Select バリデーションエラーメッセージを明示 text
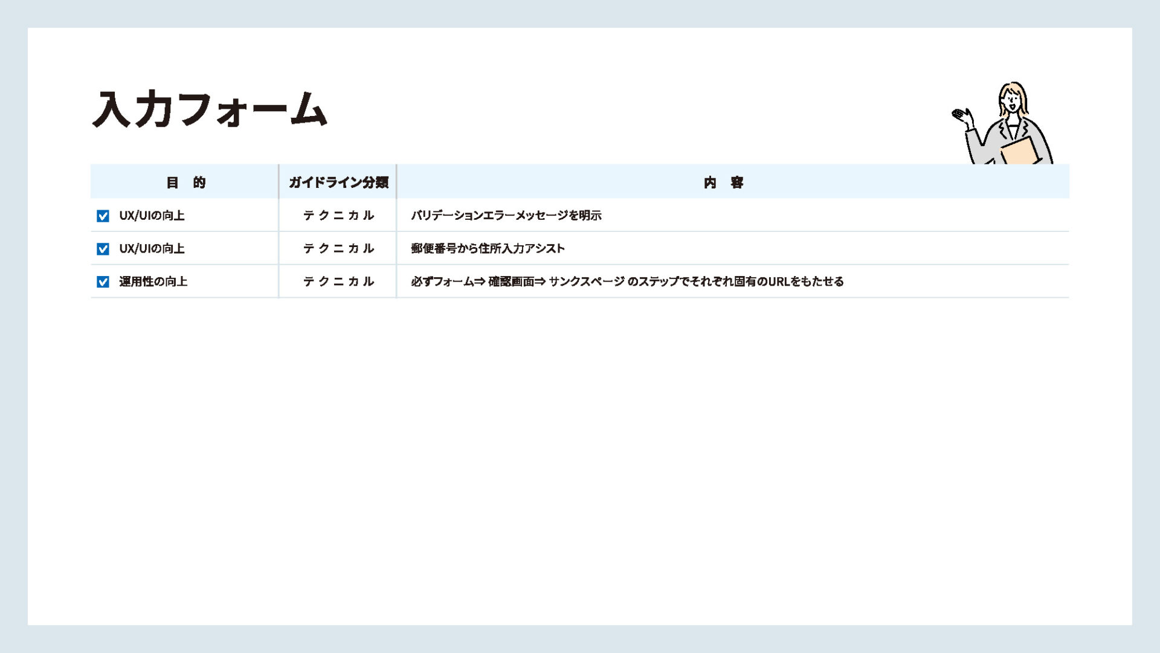Screen dimensions: 1160x653 (x=506, y=216)
